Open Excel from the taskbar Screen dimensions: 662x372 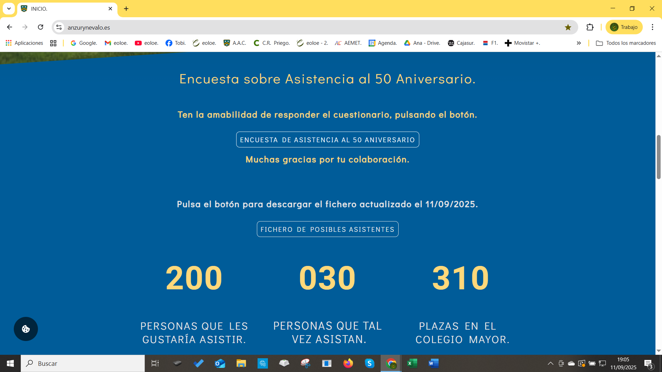point(412,363)
